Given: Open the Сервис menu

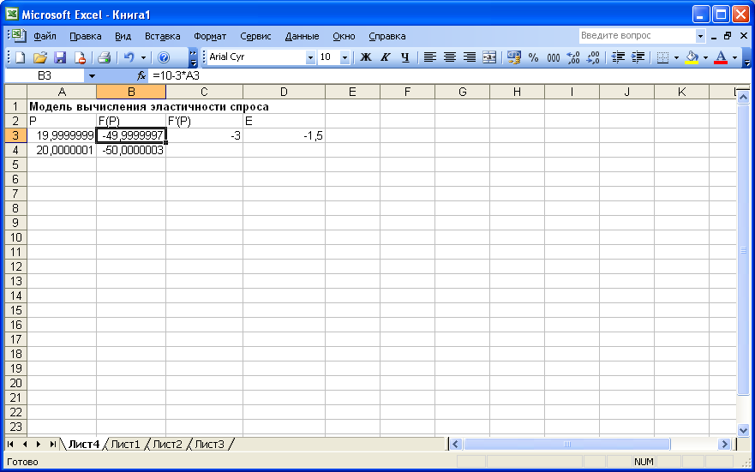Looking at the screenshot, I should click(x=255, y=36).
